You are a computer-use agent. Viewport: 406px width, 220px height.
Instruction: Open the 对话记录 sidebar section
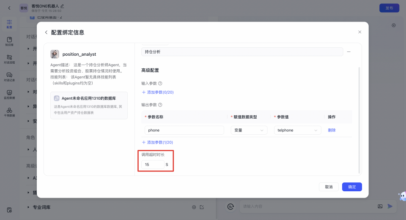pyautogui.click(x=9, y=77)
